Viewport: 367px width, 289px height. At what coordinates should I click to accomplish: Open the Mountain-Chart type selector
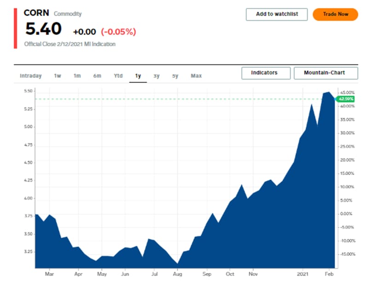[x=326, y=73]
